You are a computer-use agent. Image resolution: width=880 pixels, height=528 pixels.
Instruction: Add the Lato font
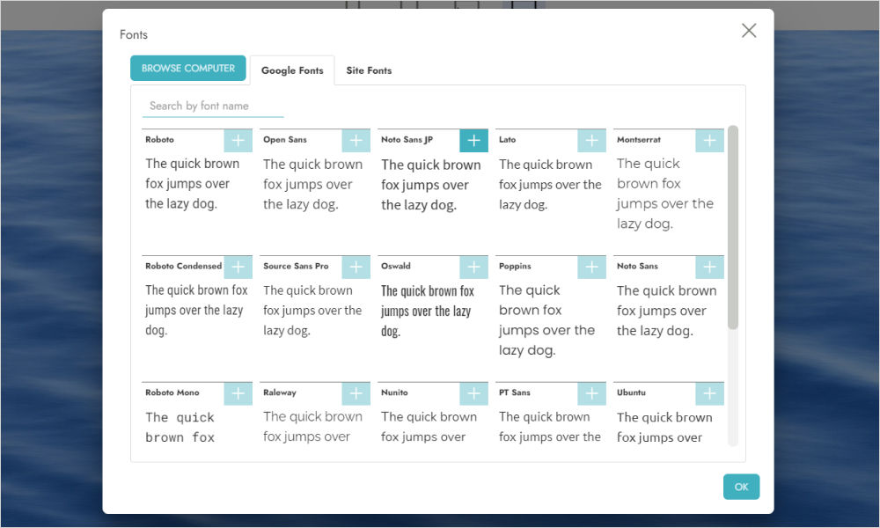tap(591, 140)
